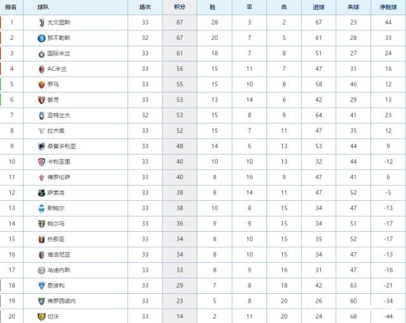Image resolution: width=406 pixels, height=323 pixels.
Task: Click the Torino (都灵) crest icon
Action: [x=41, y=100]
